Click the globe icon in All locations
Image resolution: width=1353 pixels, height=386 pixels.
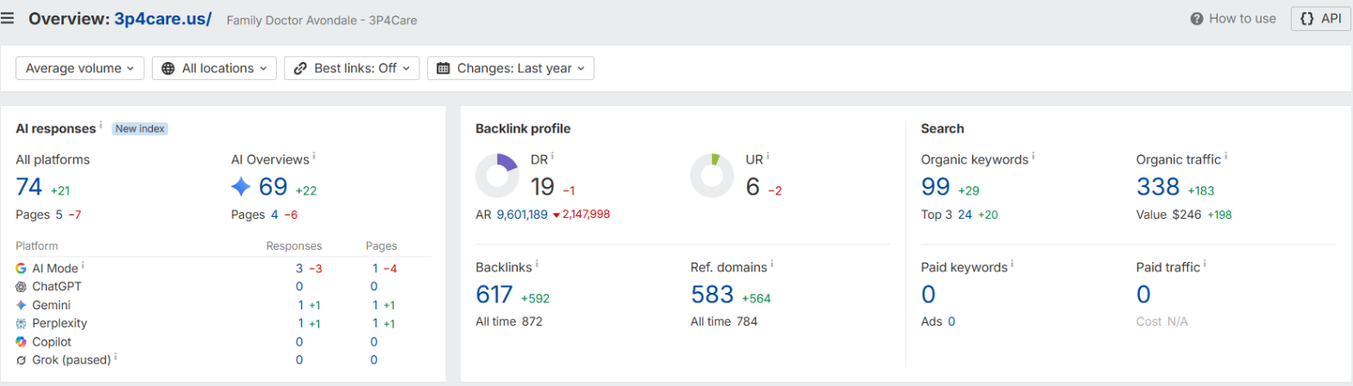coord(168,68)
